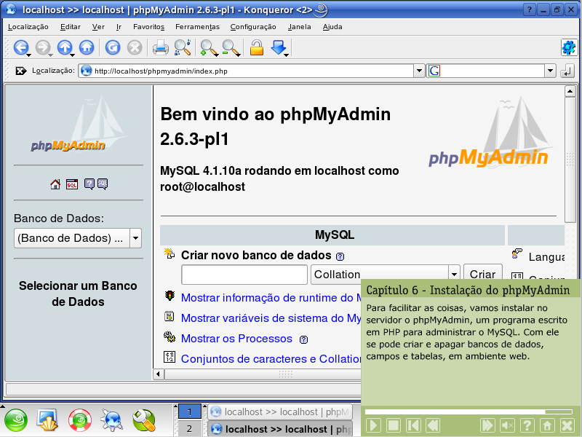Open the Collation dropdown list
This screenshot has height=437, width=582.
(454, 275)
